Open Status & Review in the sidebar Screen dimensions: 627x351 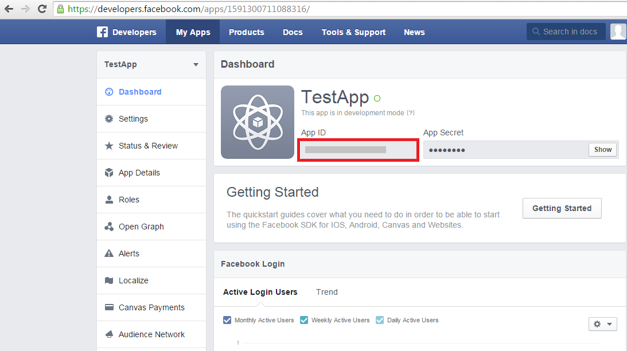pos(151,146)
